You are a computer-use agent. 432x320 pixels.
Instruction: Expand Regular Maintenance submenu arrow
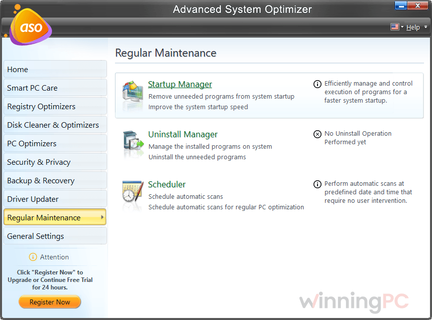(x=102, y=217)
